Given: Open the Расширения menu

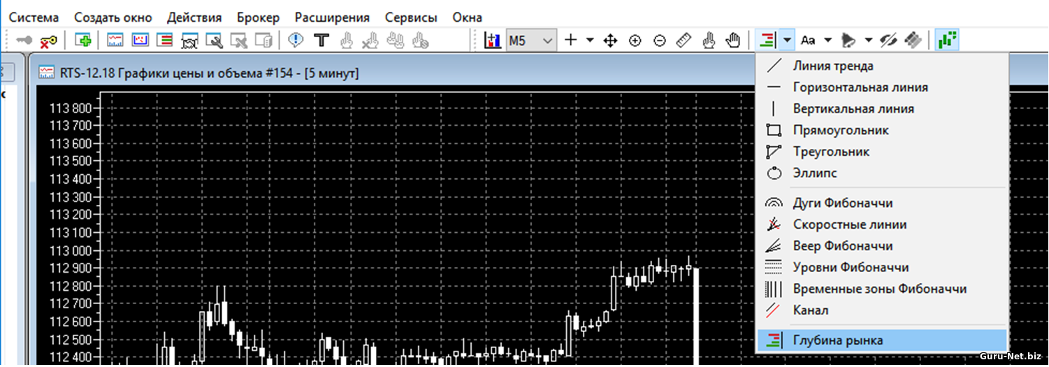Looking at the screenshot, I should click(x=332, y=17).
